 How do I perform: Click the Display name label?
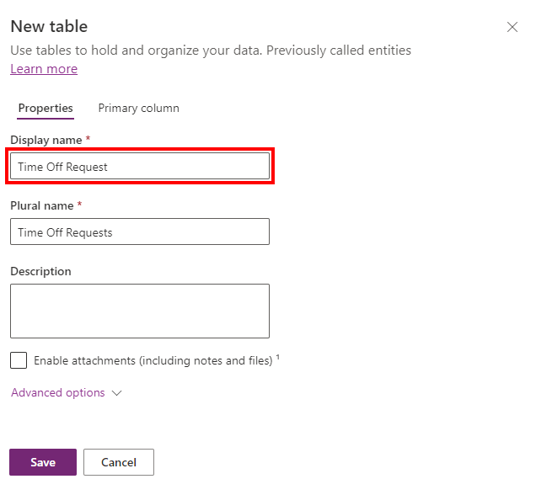click(x=46, y=140)
